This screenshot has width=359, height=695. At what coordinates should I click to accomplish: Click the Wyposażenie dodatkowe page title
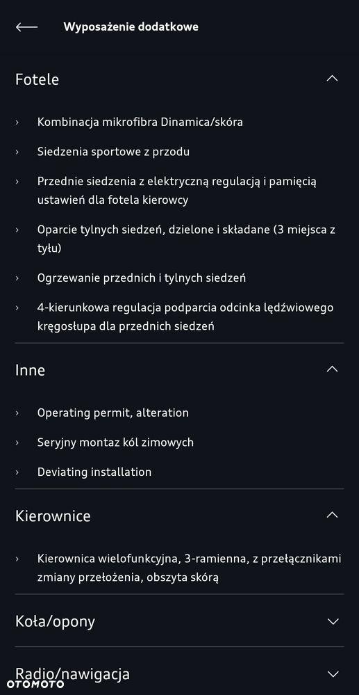click(131, 27)
